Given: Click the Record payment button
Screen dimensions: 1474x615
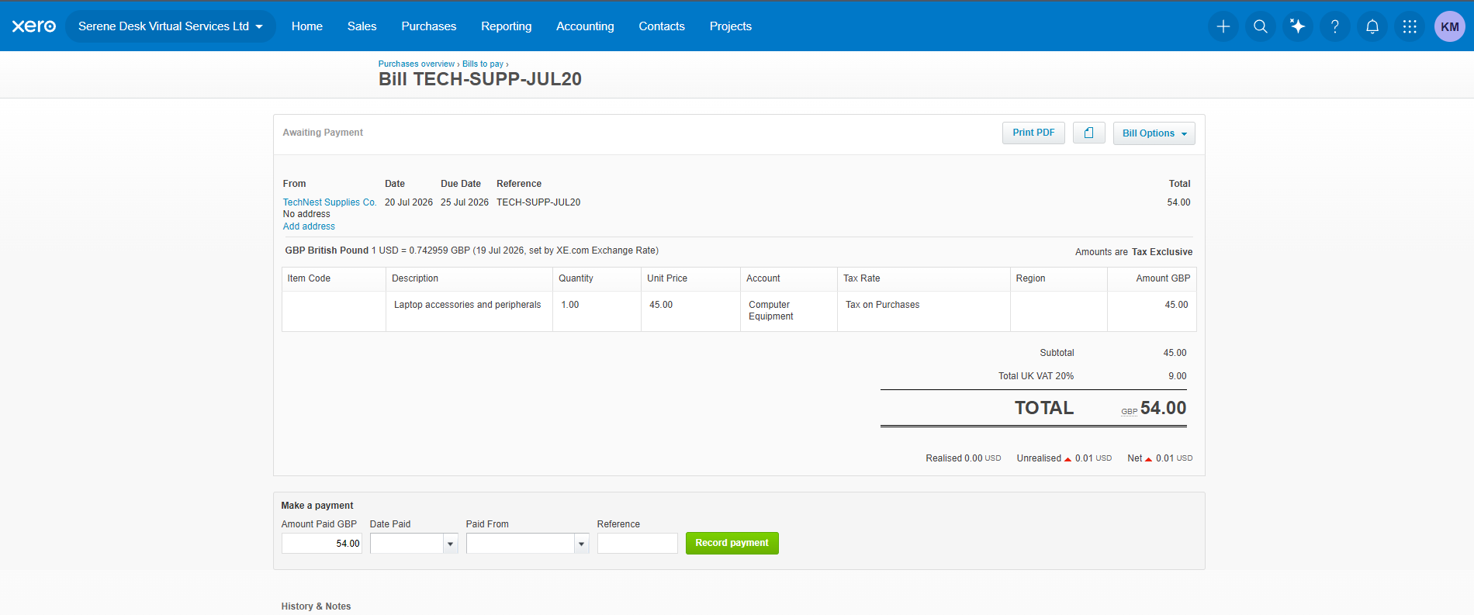Looking at the screenshot, I should click(732, 543).
